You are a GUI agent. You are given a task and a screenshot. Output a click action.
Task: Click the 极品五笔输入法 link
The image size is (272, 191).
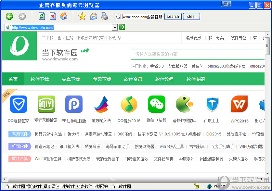[48, 134]
